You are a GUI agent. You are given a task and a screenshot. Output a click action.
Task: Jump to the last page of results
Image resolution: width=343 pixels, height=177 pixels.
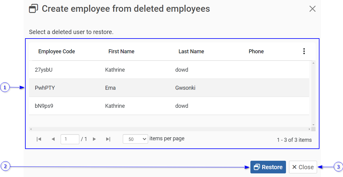108,139
